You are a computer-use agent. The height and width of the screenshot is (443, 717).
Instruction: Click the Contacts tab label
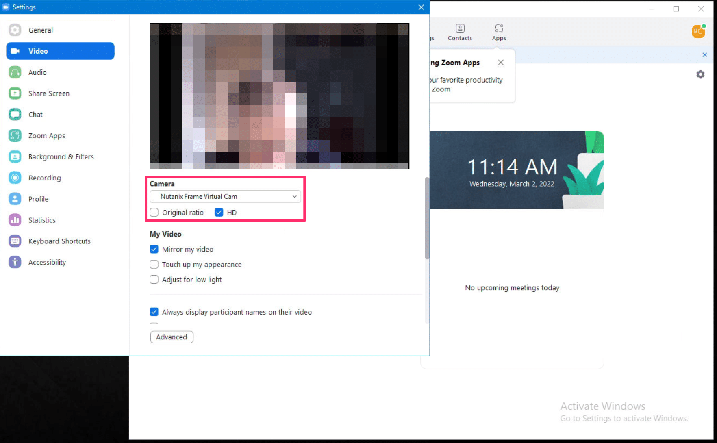pos(460,38)
